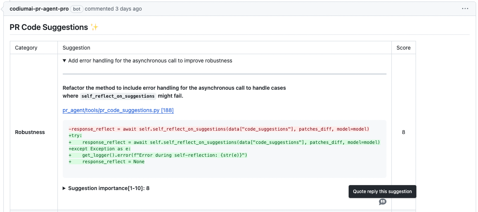Click the inline code self_reflect_on_suggestions
This screenshot has width=478, height=212.
[x=118, y=96]
